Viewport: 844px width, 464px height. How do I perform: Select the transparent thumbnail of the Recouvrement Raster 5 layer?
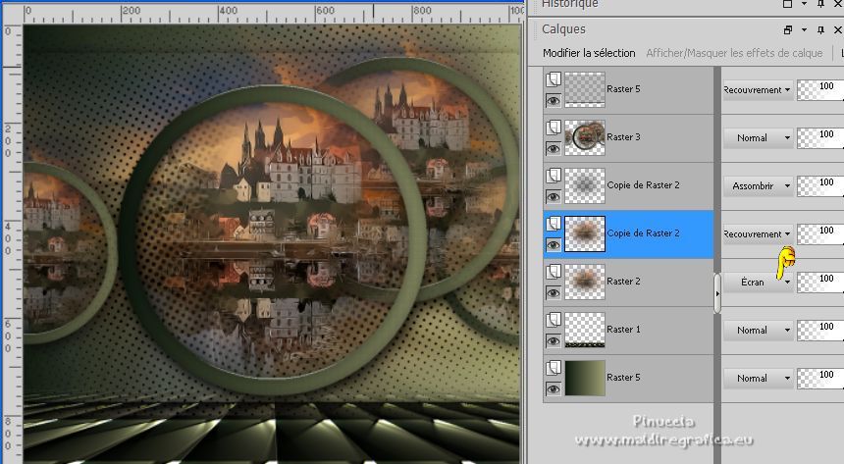coord(585,90)
